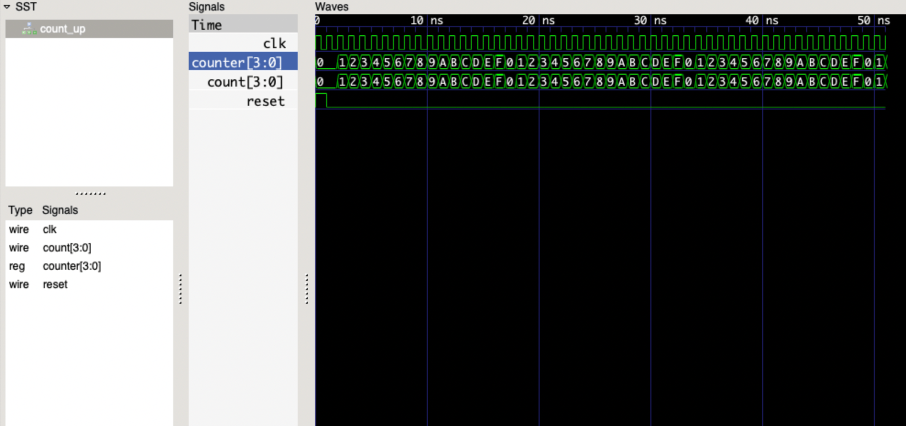The image size is (906, 426).
Task: Select the count_up module name in tree
Action: pyautogui.click(x=62, y=29)
